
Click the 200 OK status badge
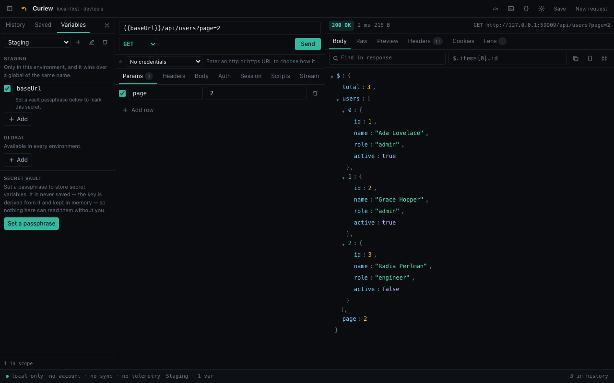click(x=342, y=25)
